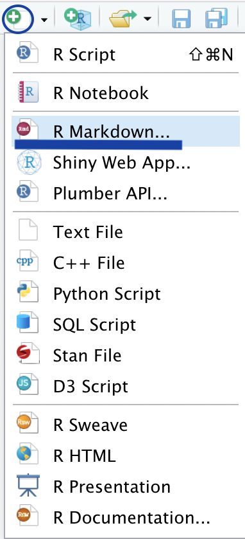Select R Sweave menu item

pyautogui.click(x=126, y=425)
